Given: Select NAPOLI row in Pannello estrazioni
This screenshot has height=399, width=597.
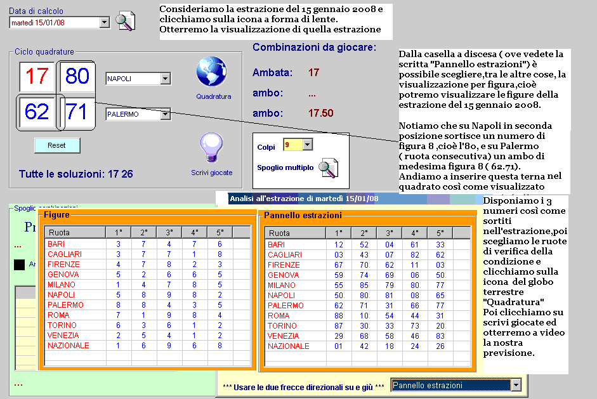Looking at the screenshot, I should 368,296.
